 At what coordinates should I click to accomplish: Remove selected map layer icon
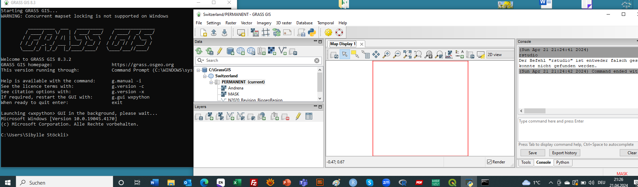coord(285,116)
